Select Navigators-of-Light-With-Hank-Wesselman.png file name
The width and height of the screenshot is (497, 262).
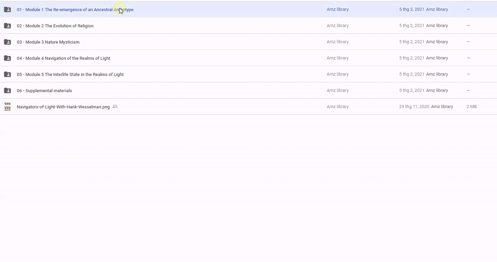63,107
